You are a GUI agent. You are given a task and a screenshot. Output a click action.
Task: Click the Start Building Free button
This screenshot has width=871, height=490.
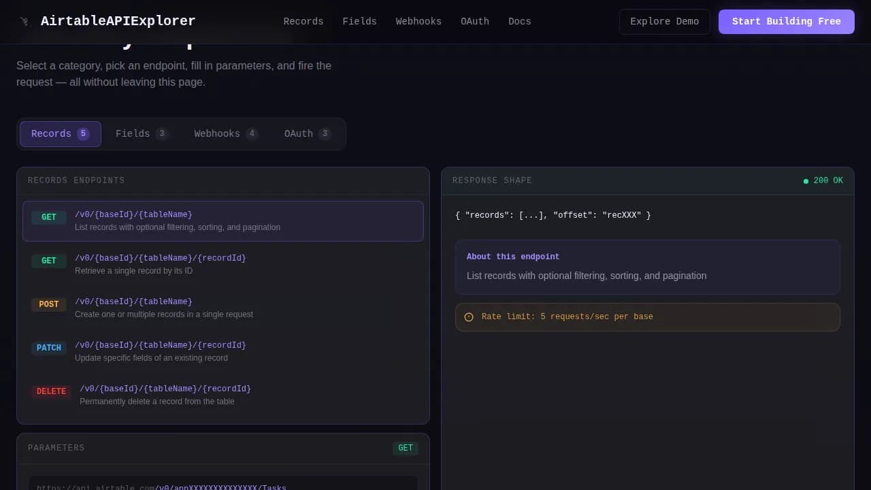tap(786, 21)
